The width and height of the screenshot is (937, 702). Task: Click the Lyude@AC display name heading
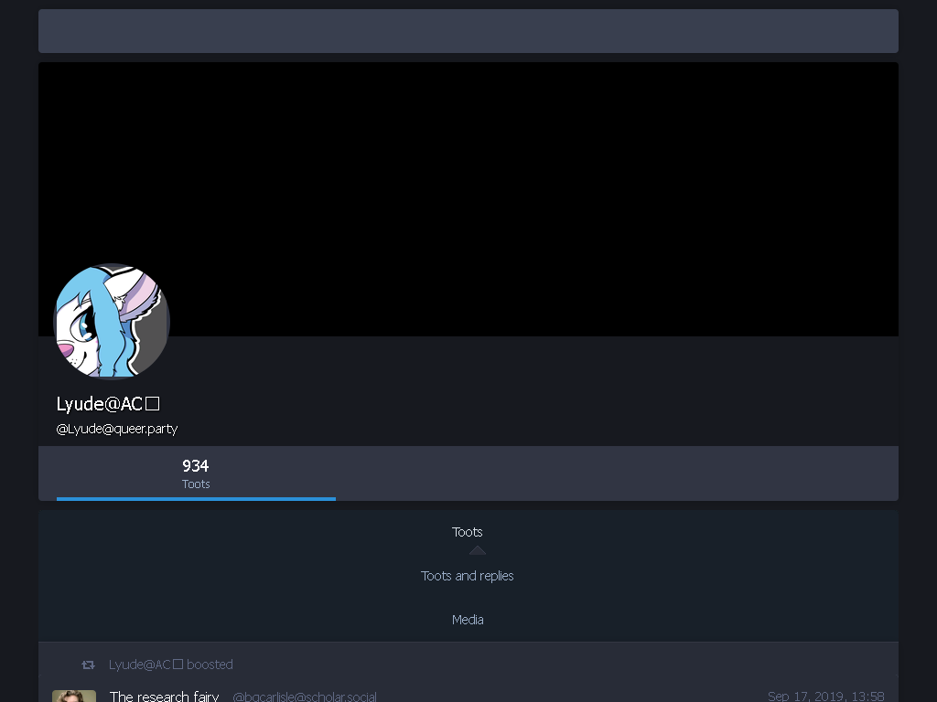point(108,404)
